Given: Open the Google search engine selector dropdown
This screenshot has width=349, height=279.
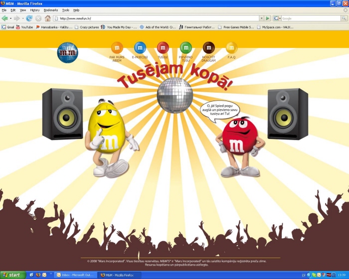Looking at the screenshot, I should pyautogui.click(x=277, y=18).
